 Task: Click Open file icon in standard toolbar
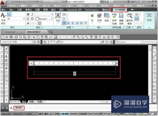click(x=7, y=37)
